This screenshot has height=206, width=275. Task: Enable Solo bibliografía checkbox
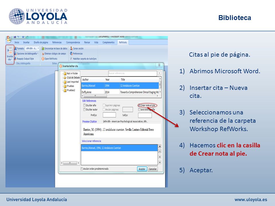[x=139, y=110]
